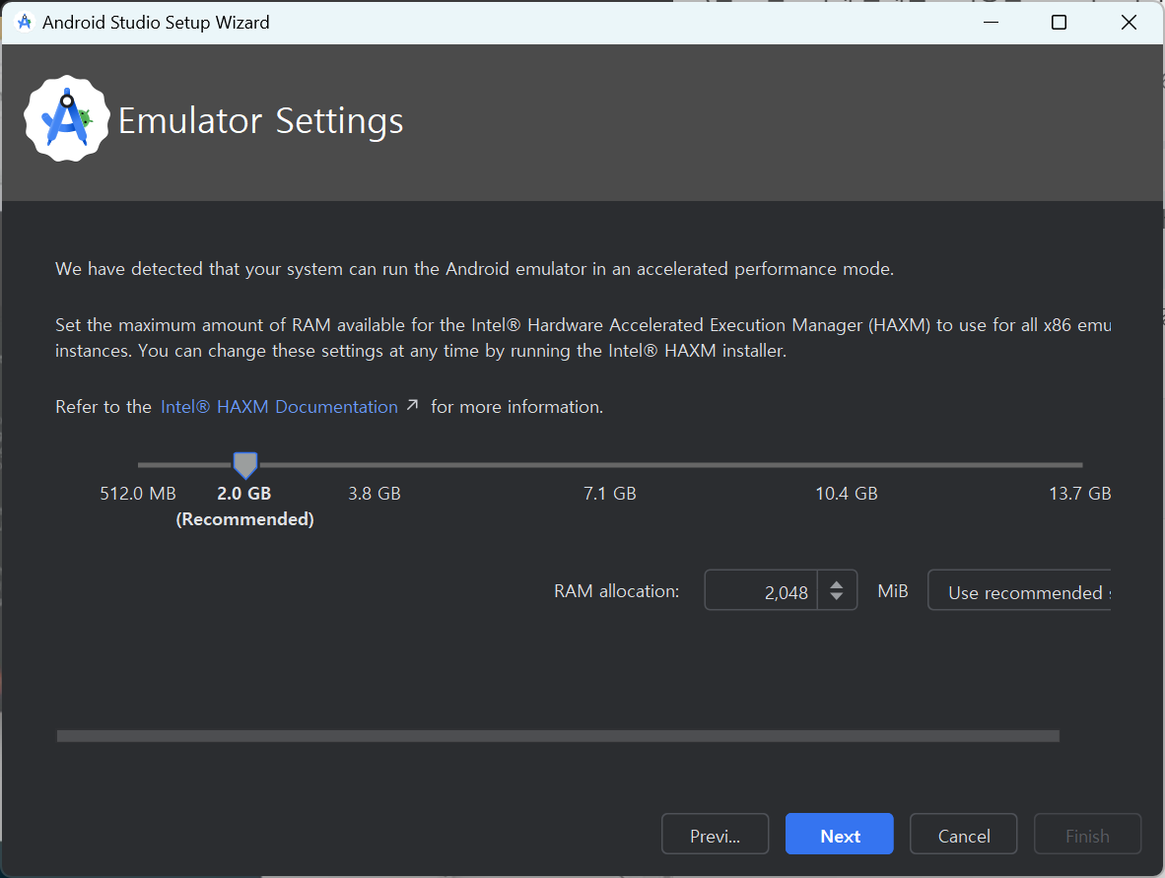Viewport: 1165px width, 878px height.
Task: Click the Android Studio logo in the header
Action: coord(67,119)
